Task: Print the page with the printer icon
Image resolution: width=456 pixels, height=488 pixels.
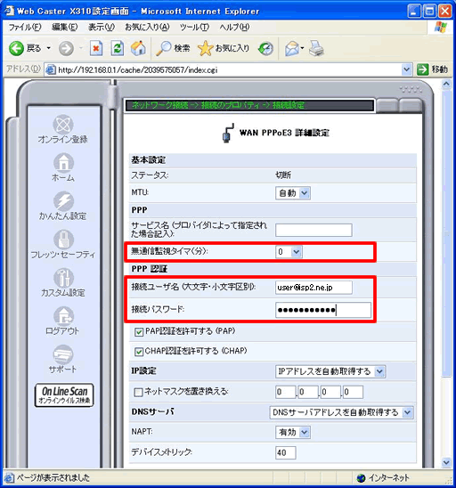Action: tap(316, 49)
